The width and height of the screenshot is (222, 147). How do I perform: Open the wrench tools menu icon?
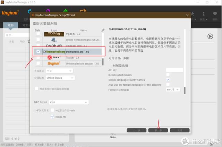(x=193, y=14)
